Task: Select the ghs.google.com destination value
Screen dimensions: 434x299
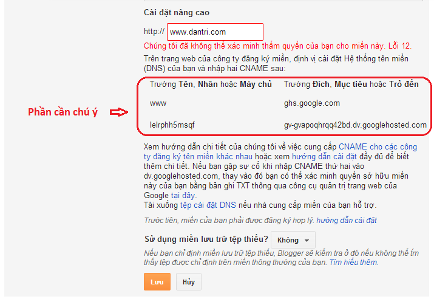Action: coord(312,103)
